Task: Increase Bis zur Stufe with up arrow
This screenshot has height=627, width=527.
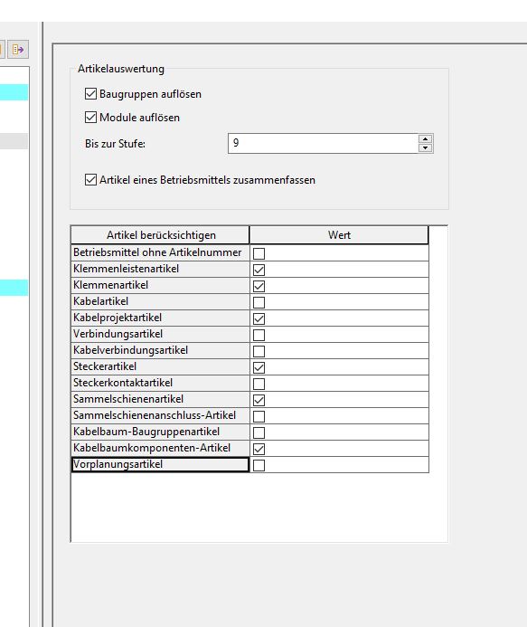Action: coord(425,138)
